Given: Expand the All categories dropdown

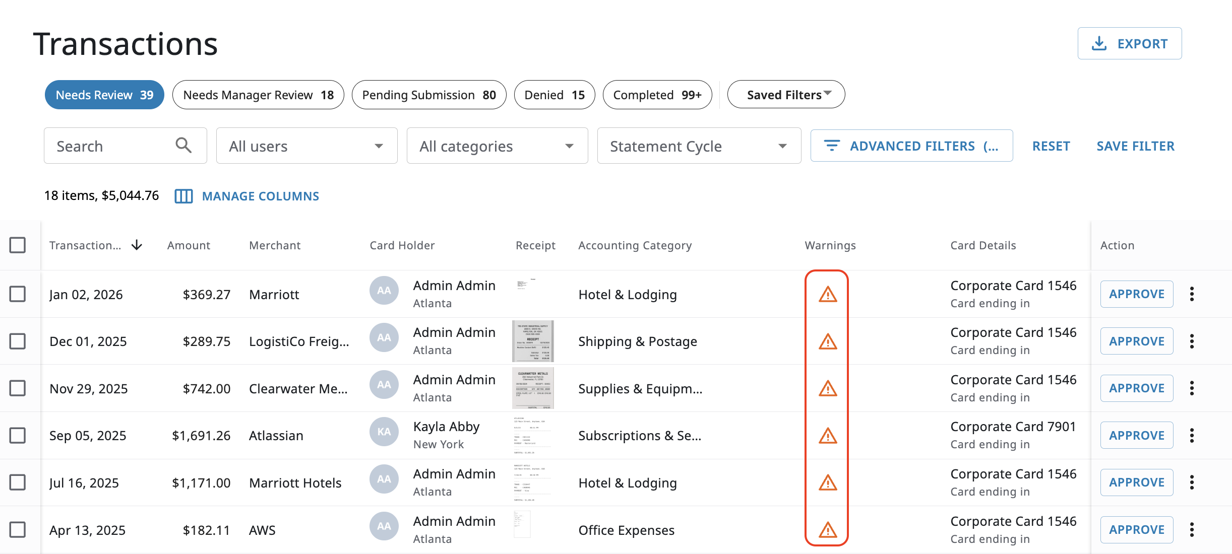Looking at the screenshot, I should coord(497,146).
